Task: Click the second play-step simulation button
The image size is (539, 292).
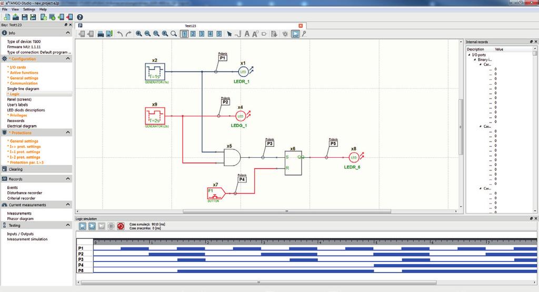Action: (92, 226)
